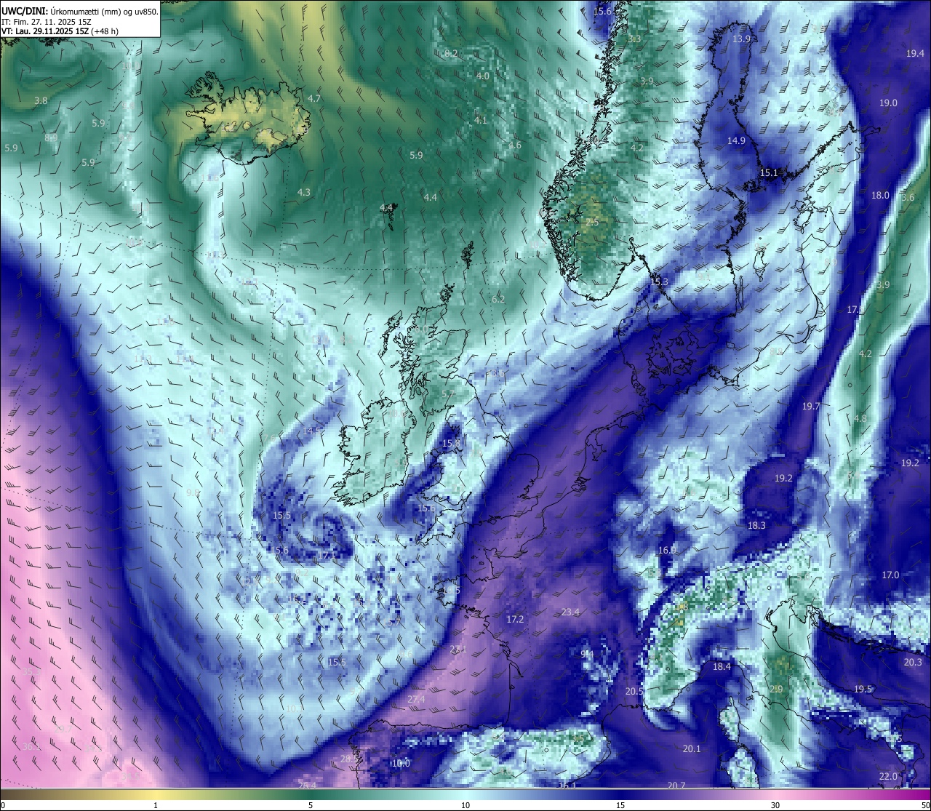Viewport: 931px width, 811px height.
Task: Click the 2.9 value over Italy
Action: click(x=776, y=689)
